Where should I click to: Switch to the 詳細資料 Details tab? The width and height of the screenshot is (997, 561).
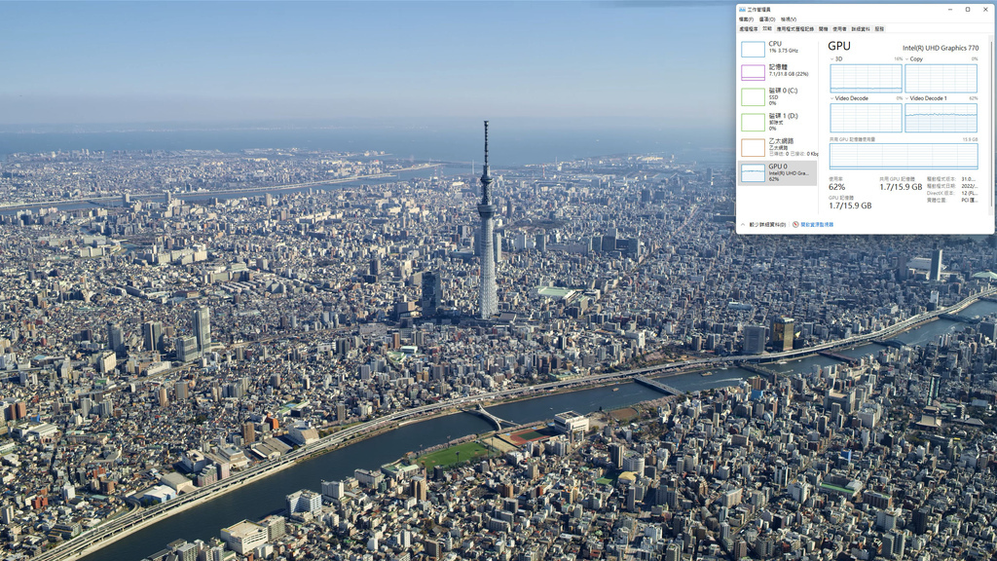861,29
